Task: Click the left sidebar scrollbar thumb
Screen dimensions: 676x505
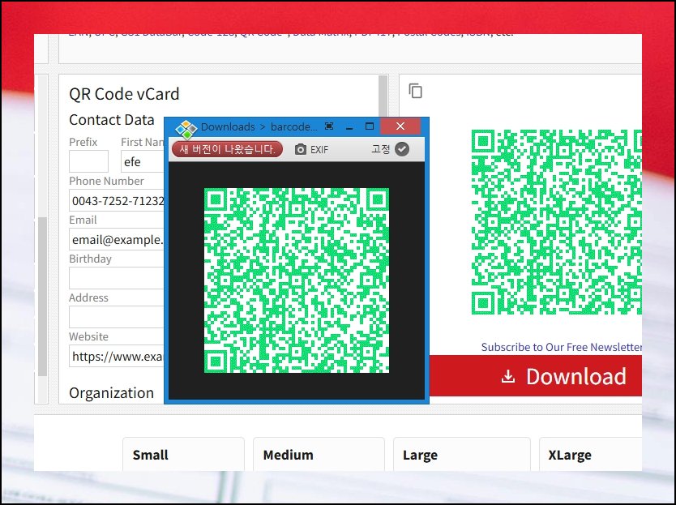Action: 42,297
